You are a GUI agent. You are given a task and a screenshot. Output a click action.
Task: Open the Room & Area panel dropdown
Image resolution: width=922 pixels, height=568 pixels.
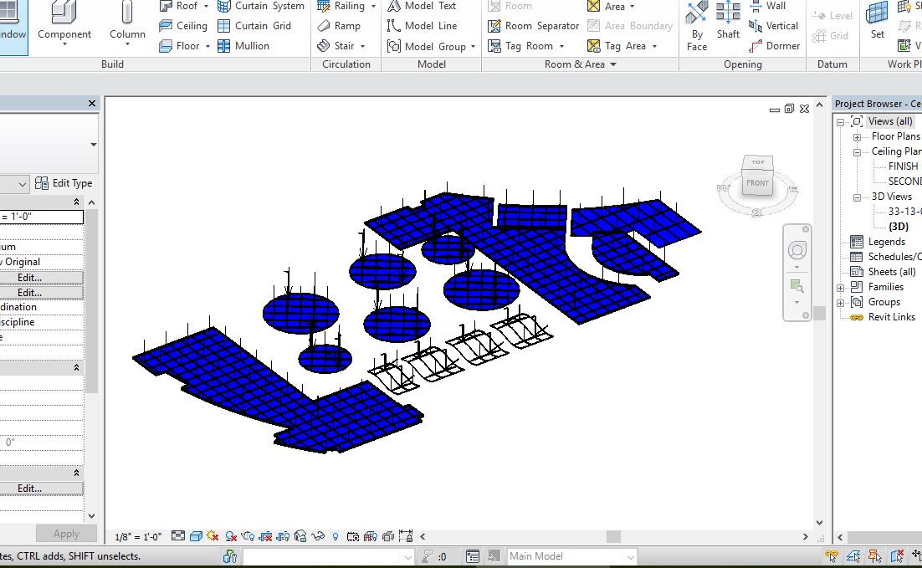pos(612,64)
